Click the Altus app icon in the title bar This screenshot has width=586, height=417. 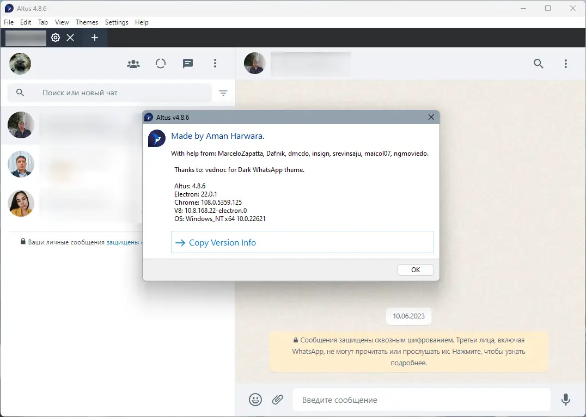9,8
